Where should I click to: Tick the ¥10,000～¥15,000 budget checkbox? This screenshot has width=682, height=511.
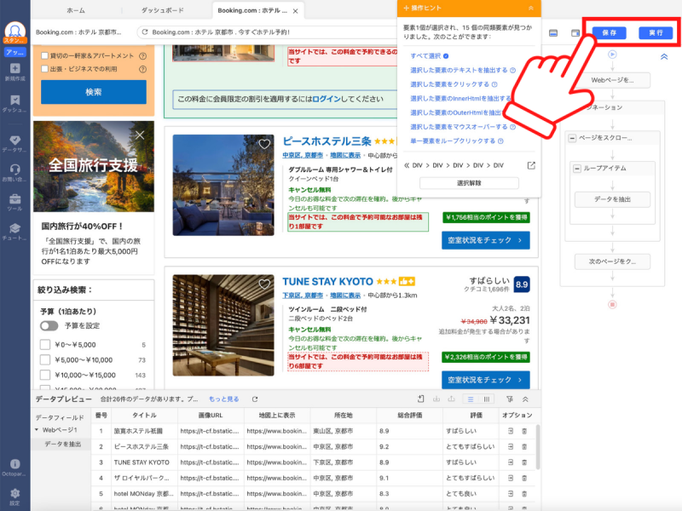(x=45, y=375)
